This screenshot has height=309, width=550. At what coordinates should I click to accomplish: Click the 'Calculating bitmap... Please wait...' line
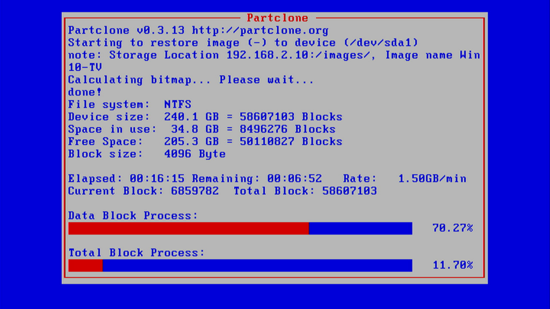[191, 80]
